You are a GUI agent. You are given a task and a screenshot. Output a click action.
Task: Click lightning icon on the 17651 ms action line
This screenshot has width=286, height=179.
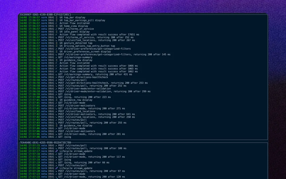(56, 35)
